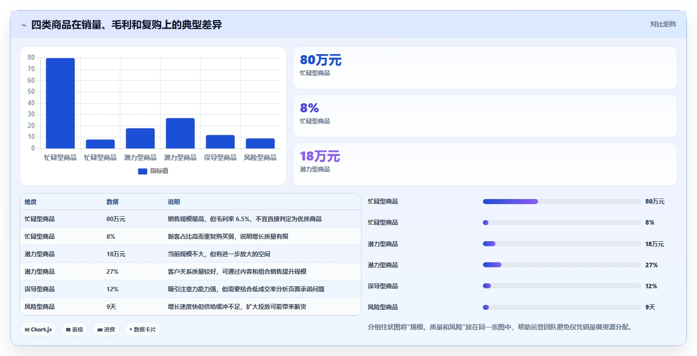697x356 pixels.
Task: Click the footnote starting 分组柱状图将
Action: click(500, 327)
